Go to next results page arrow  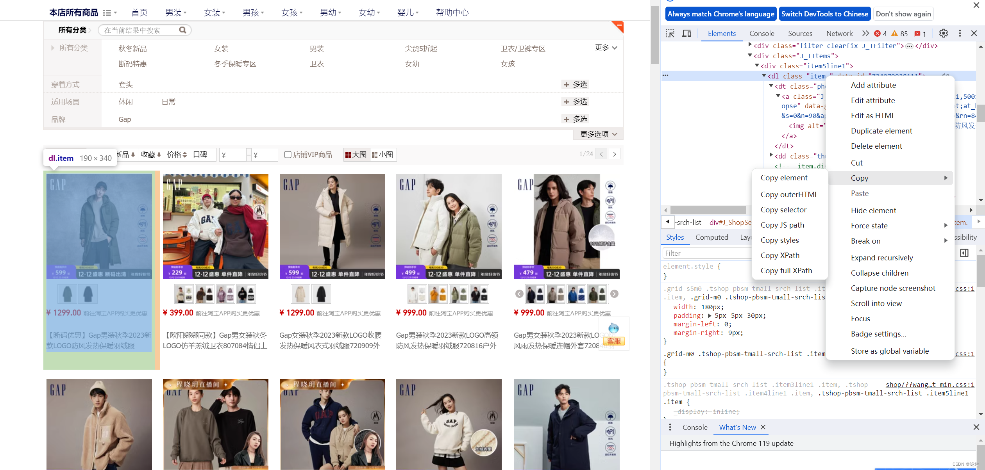(x=615, y=154)
